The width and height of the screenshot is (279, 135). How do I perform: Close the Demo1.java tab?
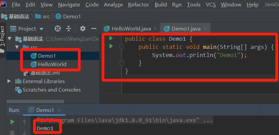pyautogui.click(x=205, y=28)
